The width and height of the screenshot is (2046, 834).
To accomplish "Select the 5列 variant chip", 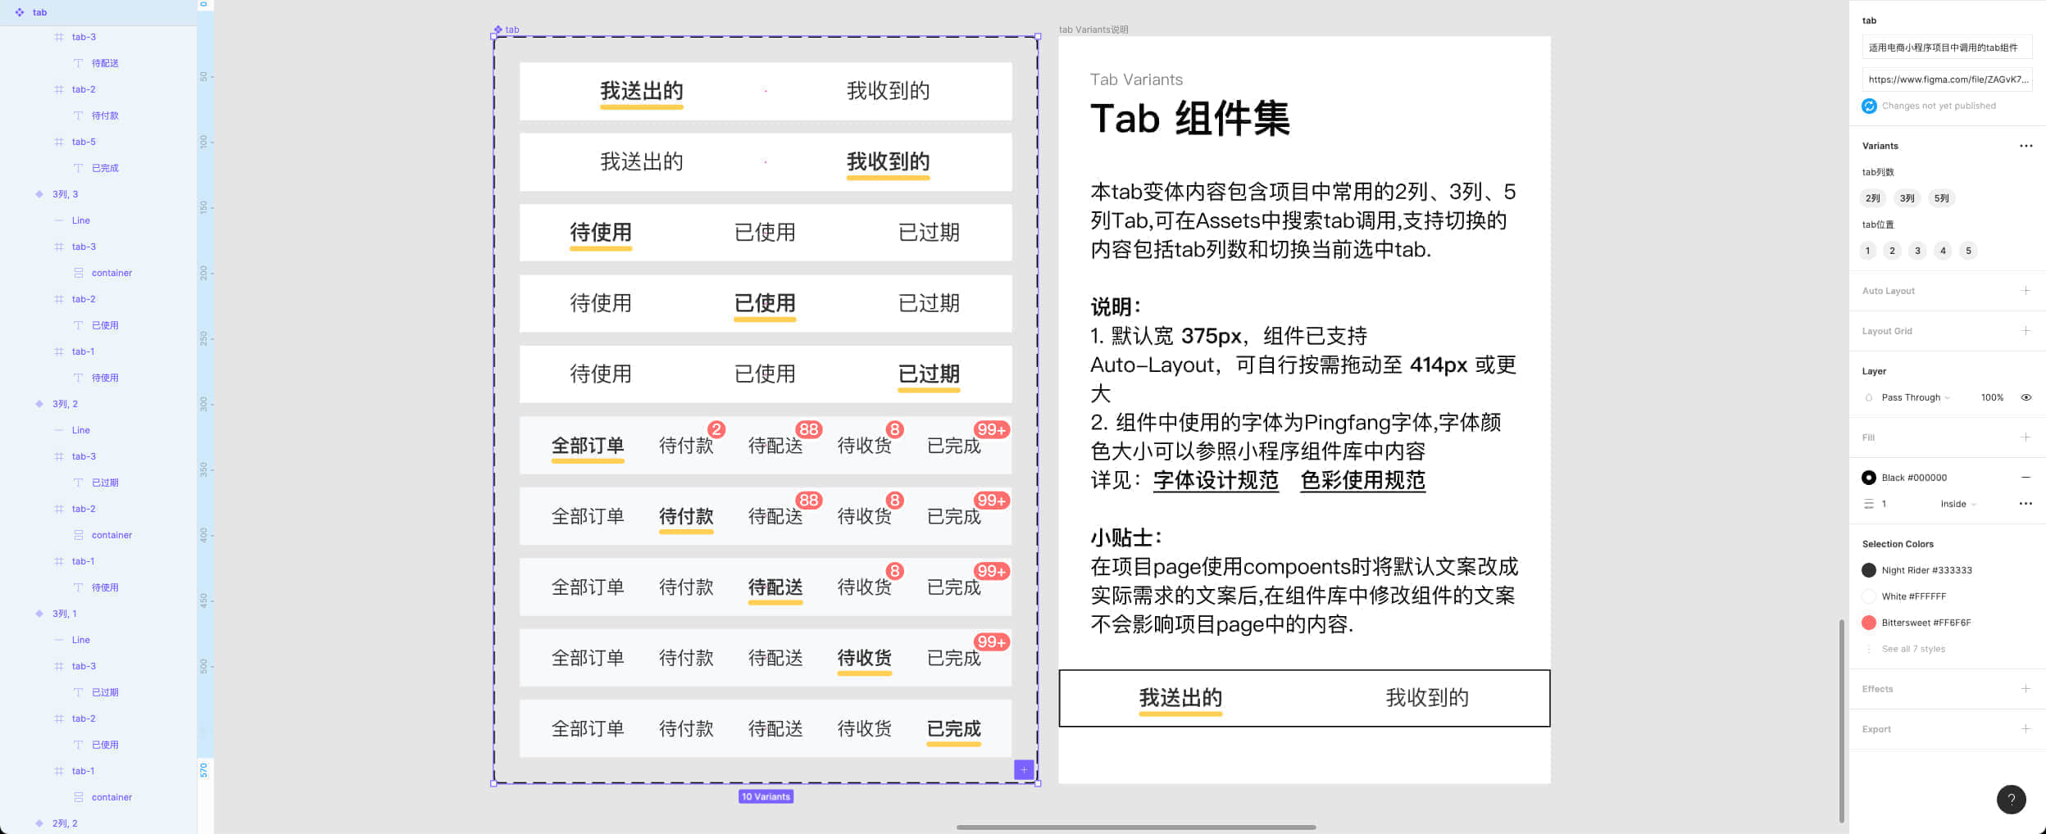I will pyautogui.click(x=1941, y=198).
